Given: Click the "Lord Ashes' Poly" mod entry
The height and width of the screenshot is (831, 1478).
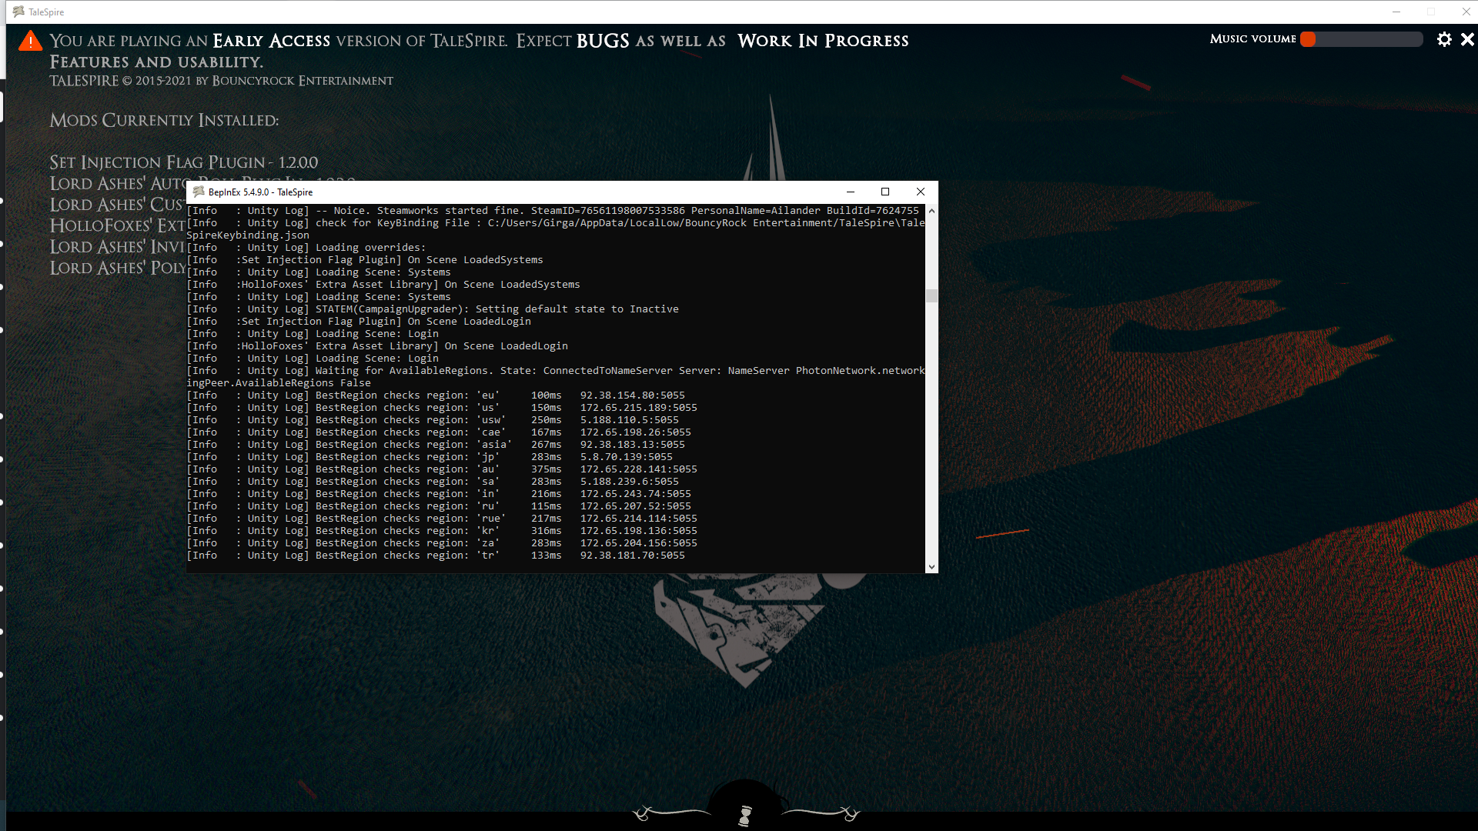Looking at the screenshot, I should tap(118, 268).
